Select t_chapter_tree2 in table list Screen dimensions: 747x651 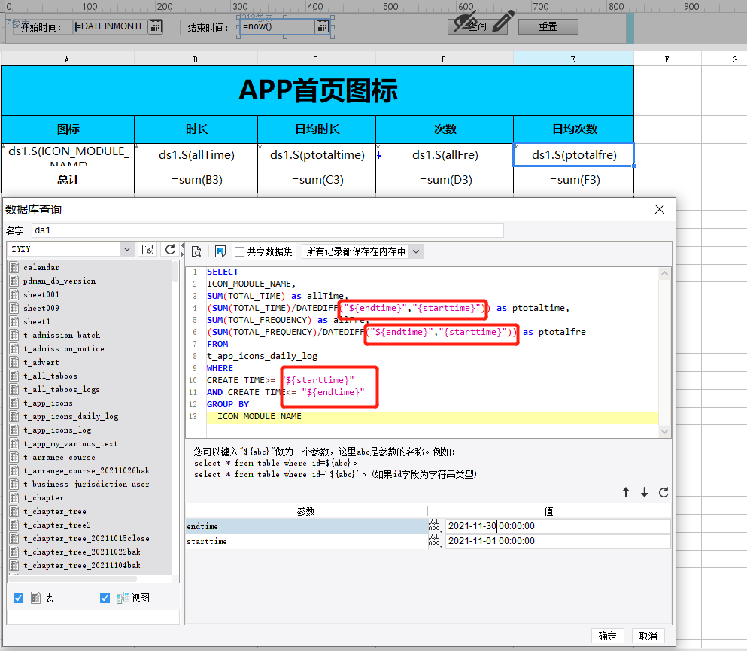(57, 525)
